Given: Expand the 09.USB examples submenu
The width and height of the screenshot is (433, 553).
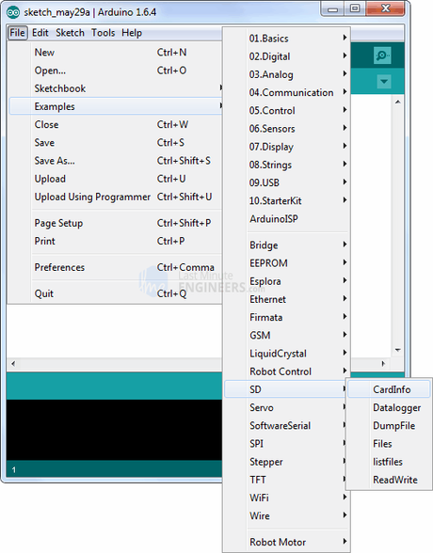Looking at the screenshot, I should (287, 182).
